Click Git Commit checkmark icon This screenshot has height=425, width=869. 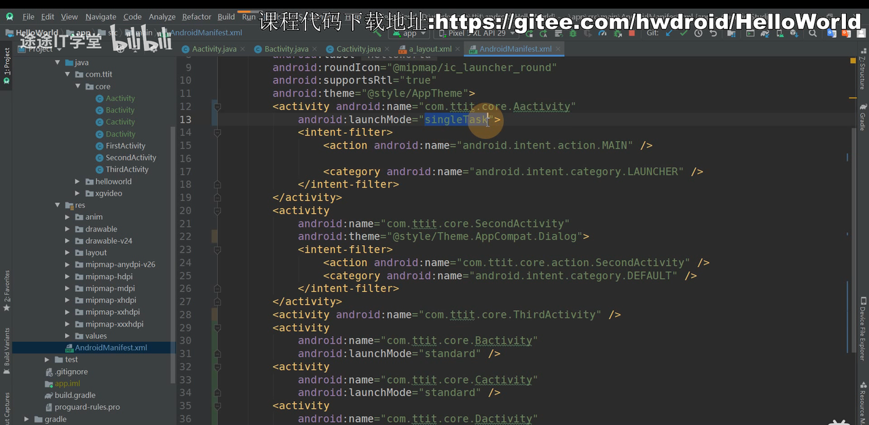pyautogui.click(x=684, y=33)
